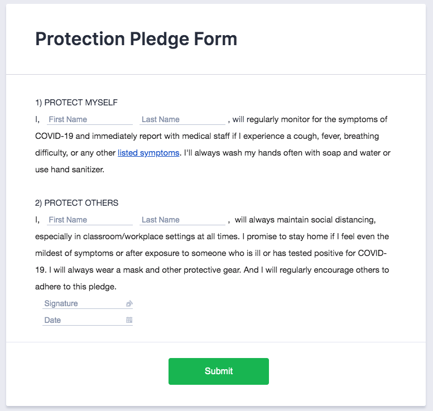Click the signature pen icon
The height and width of the screenshot is (411, 433).
[x=129, y=304]
